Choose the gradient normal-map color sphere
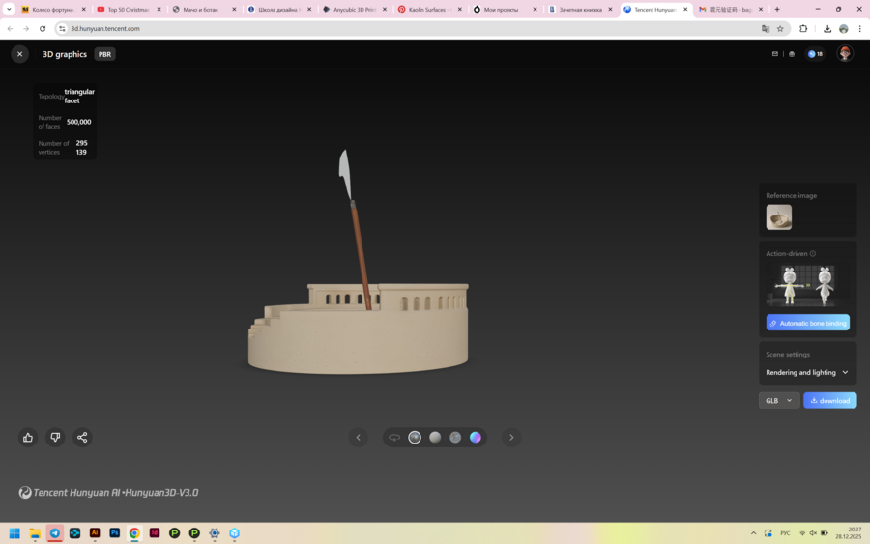The width and height of the screenshot is (870, 544). click(476, 438)
